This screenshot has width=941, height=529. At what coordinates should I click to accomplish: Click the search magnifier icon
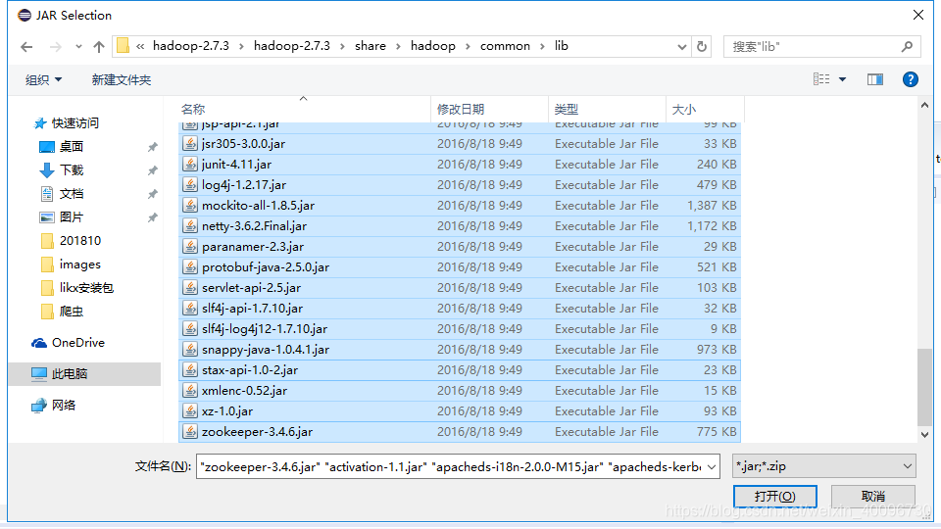pyautogui.click(x=908, y=47)
